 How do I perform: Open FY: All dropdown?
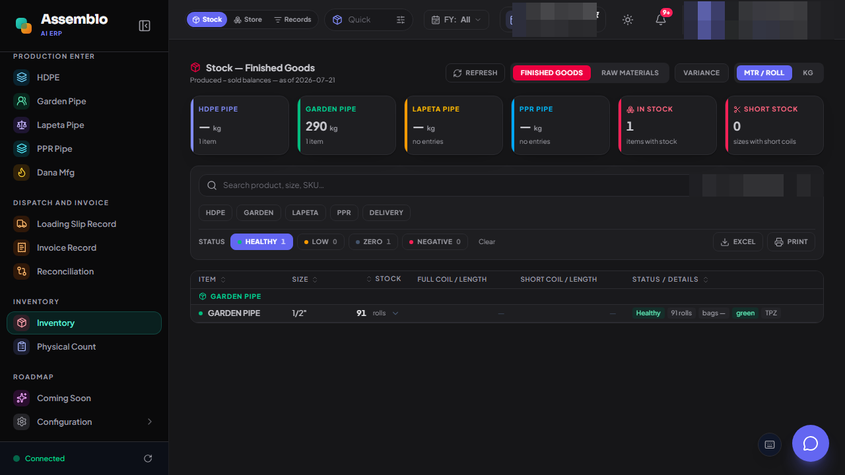point(456,20)
